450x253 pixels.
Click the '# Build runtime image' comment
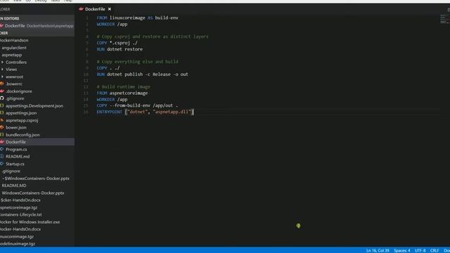tap(124, 86)
